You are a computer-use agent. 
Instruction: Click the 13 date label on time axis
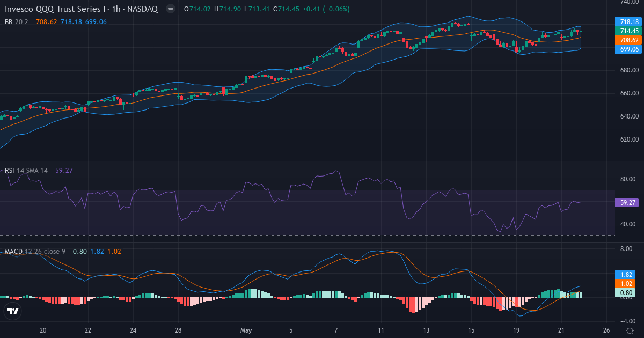[x=426, y=330]
